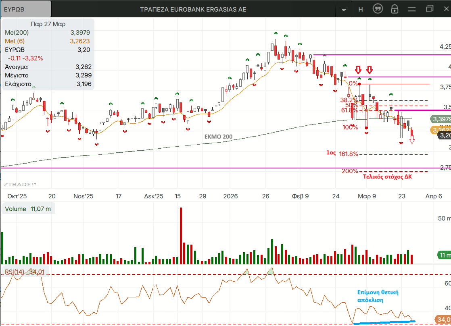This screenshot has width=451, height=326.
Task: Click the restore window icon
Action: coord(429,9)
